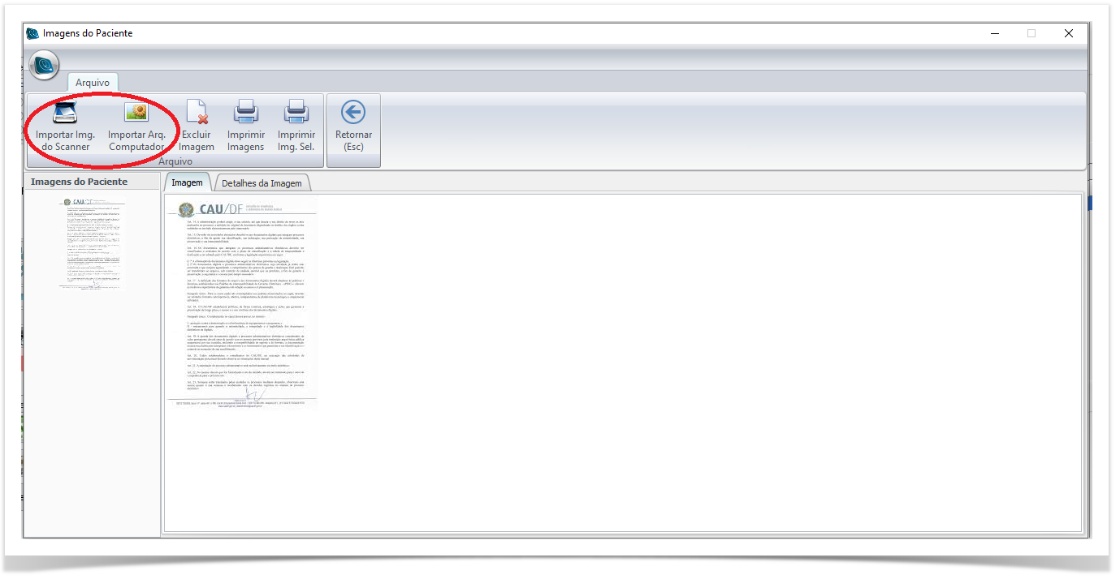Select the document thumbnail in left panel
1120x579 pixels.
click(94, 242)
